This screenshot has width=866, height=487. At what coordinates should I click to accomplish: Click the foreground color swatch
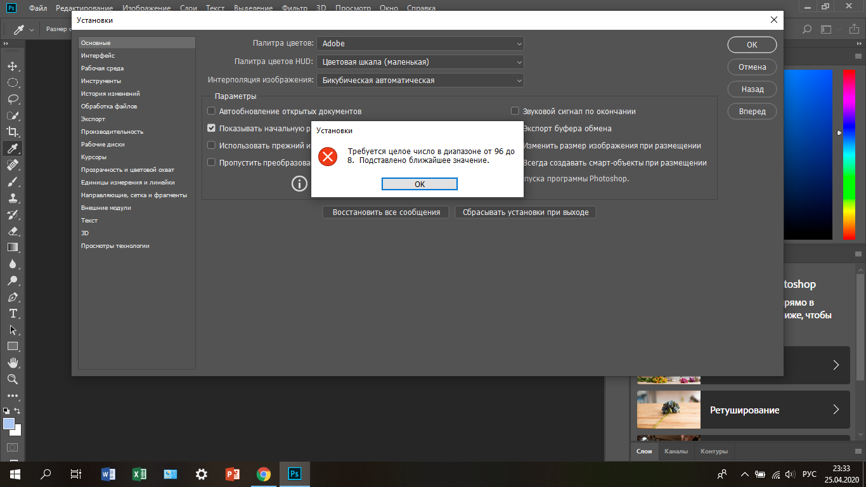pos(8,424)
